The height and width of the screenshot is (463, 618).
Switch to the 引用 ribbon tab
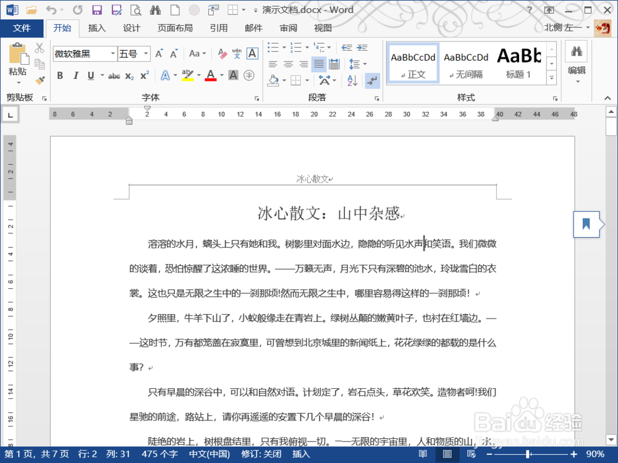tap(218, 28)
